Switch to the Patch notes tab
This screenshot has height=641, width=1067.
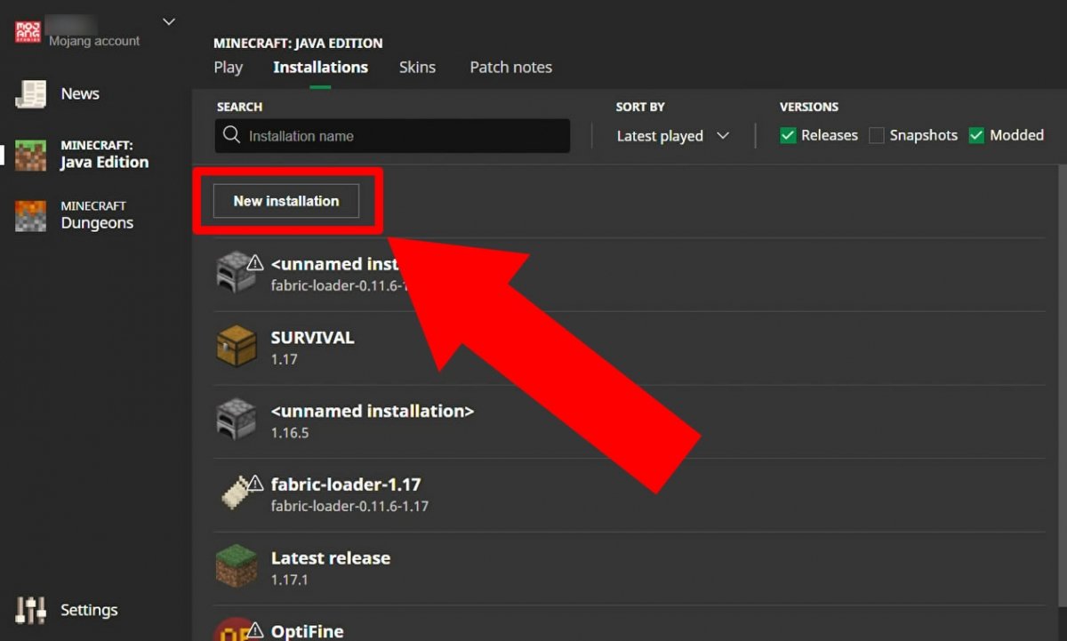pyautogui.click(x=511, y=68)
